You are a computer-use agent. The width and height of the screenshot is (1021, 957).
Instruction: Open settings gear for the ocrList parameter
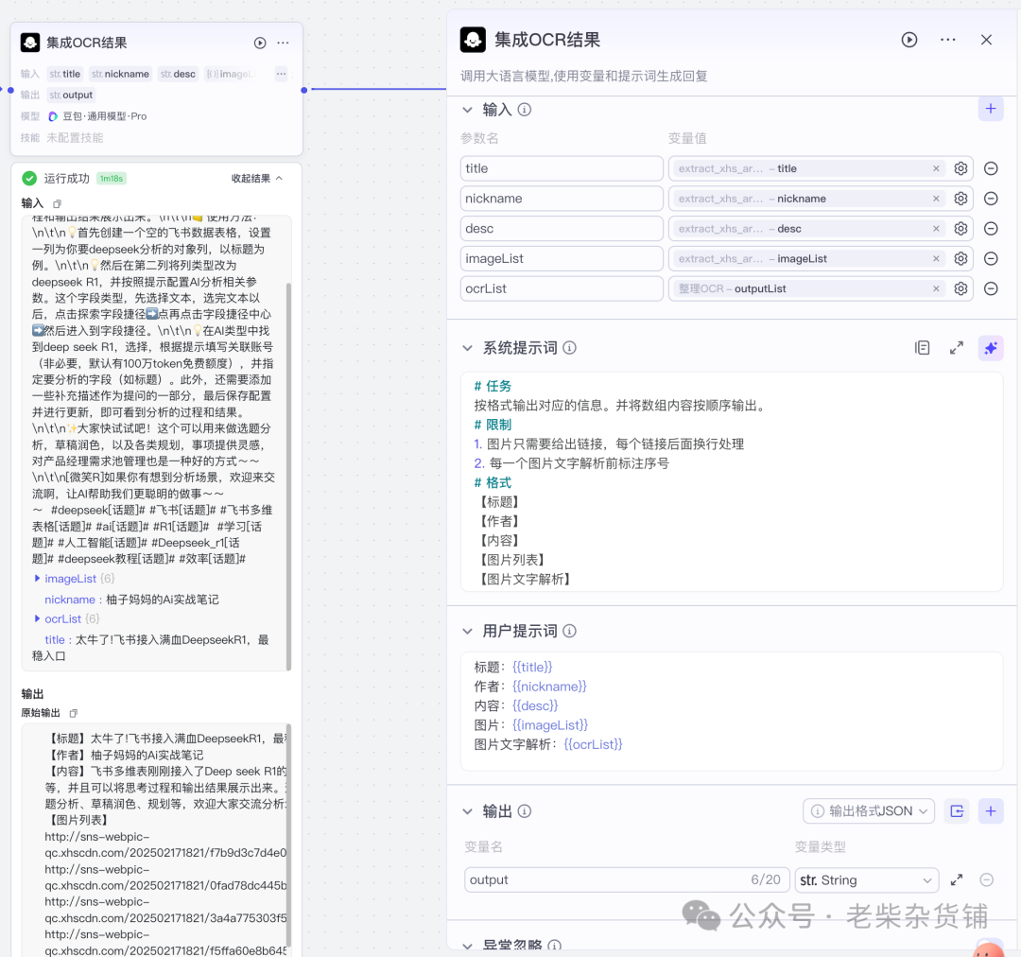click(x=960, y=288)
